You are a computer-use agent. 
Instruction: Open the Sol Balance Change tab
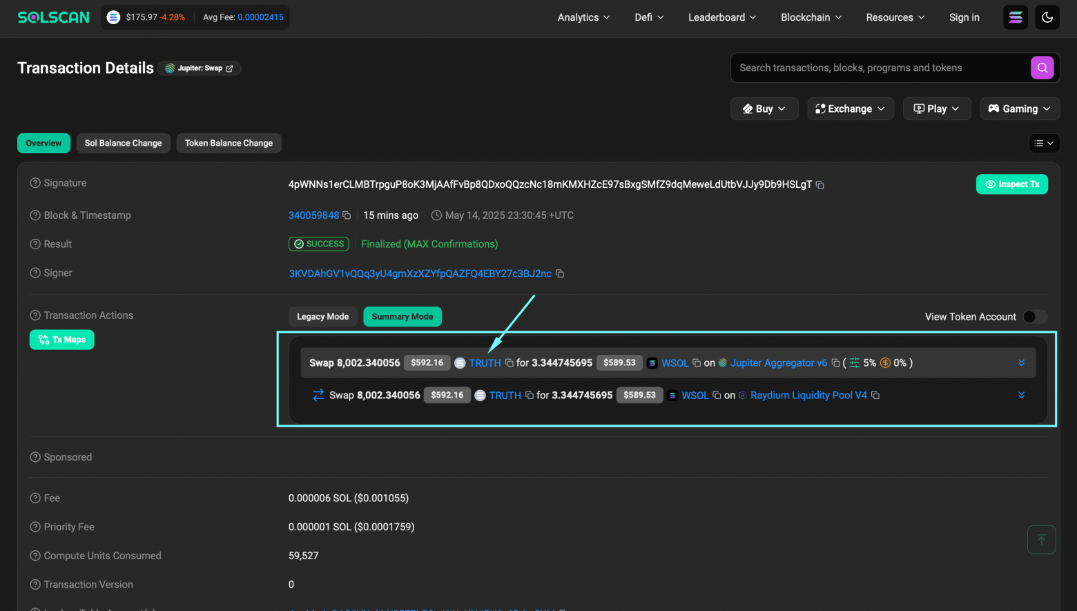pos(123,144)
